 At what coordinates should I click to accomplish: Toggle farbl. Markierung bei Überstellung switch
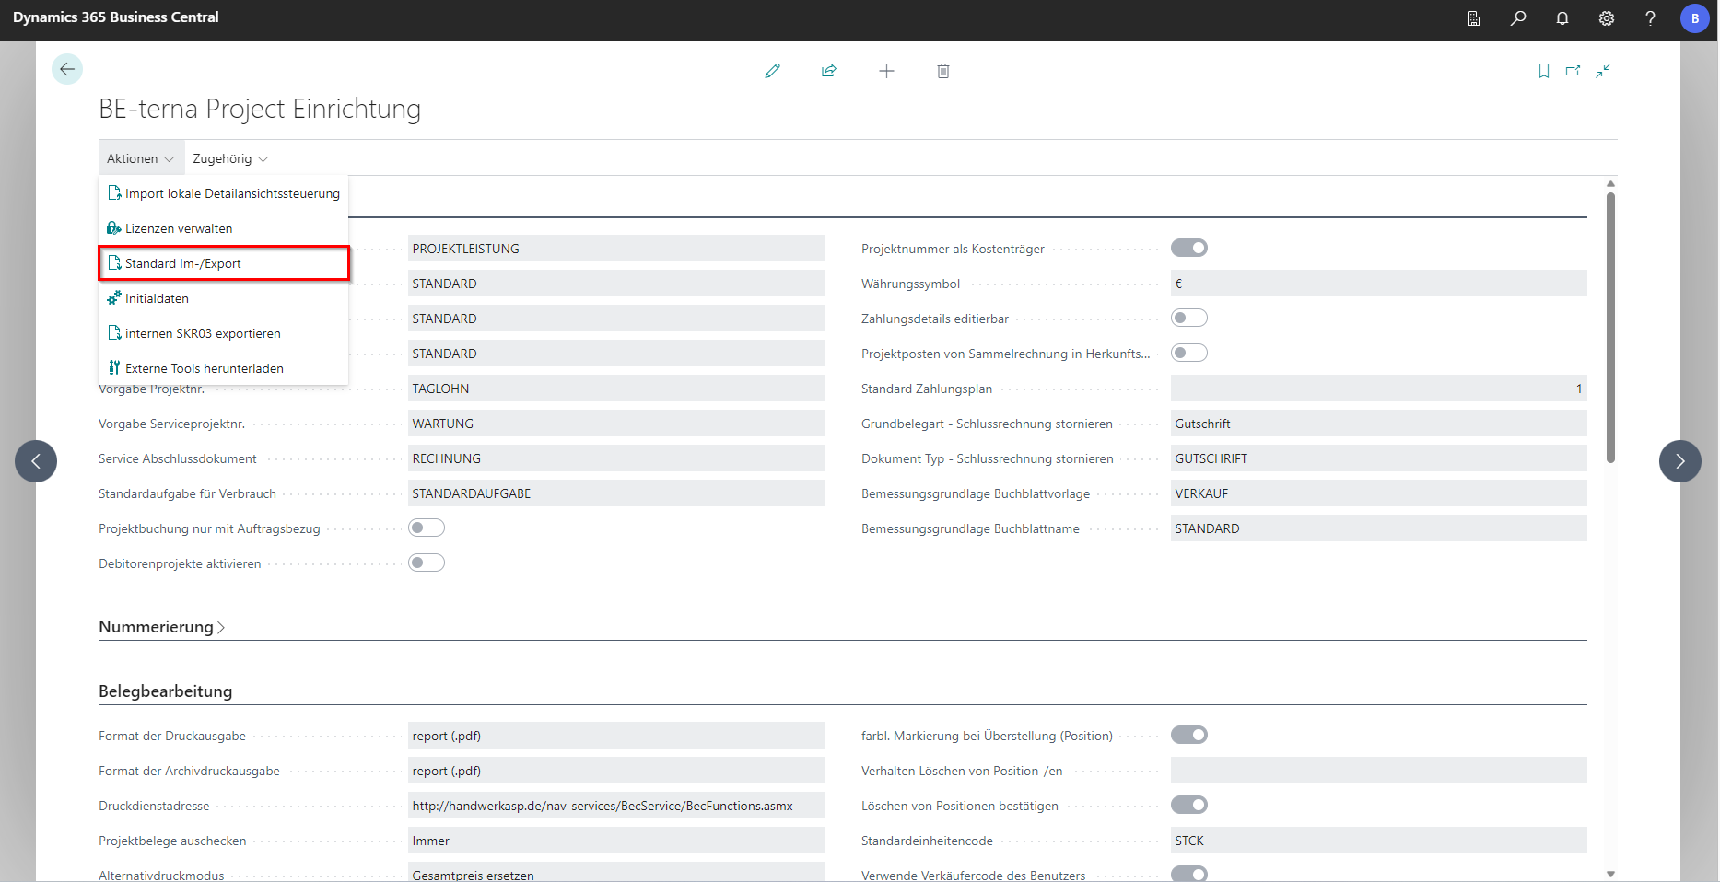click(x=1189, y=735)
